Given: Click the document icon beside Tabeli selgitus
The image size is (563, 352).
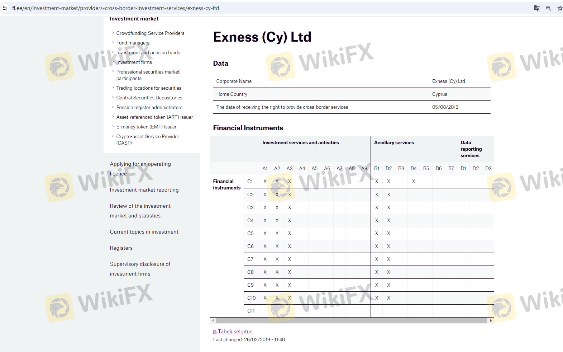Looking at the screenshot, I should pos(215,332).
